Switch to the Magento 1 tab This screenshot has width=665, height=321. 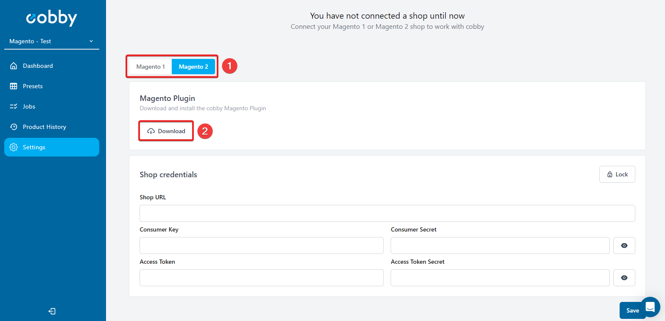[151, 67]
